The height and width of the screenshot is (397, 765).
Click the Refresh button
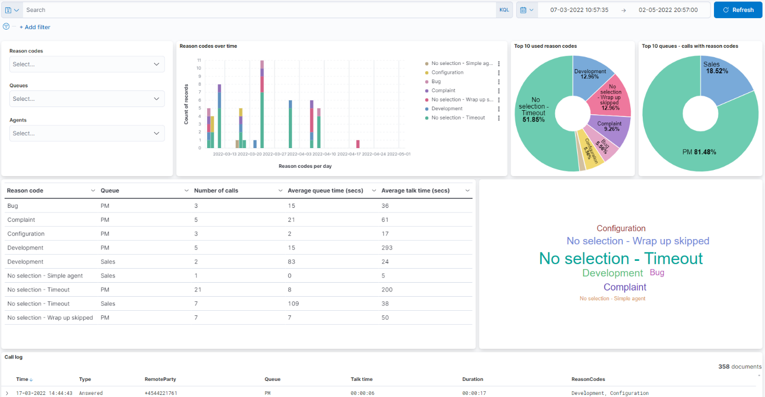738,10
